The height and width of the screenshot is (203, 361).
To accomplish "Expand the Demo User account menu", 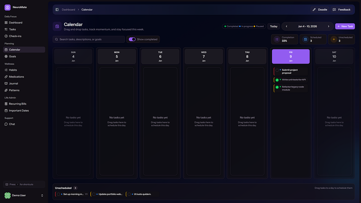I will [42, 196].
